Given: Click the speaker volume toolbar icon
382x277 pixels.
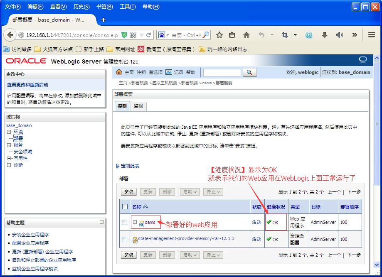Looking at the screenshot, I should click(x=339, y=35).
